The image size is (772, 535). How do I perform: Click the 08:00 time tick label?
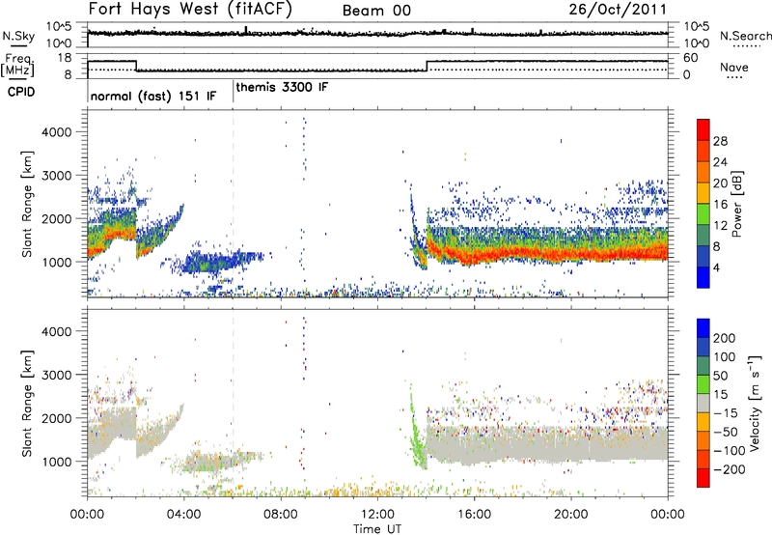pyautogui.click(x=281, y=515)
